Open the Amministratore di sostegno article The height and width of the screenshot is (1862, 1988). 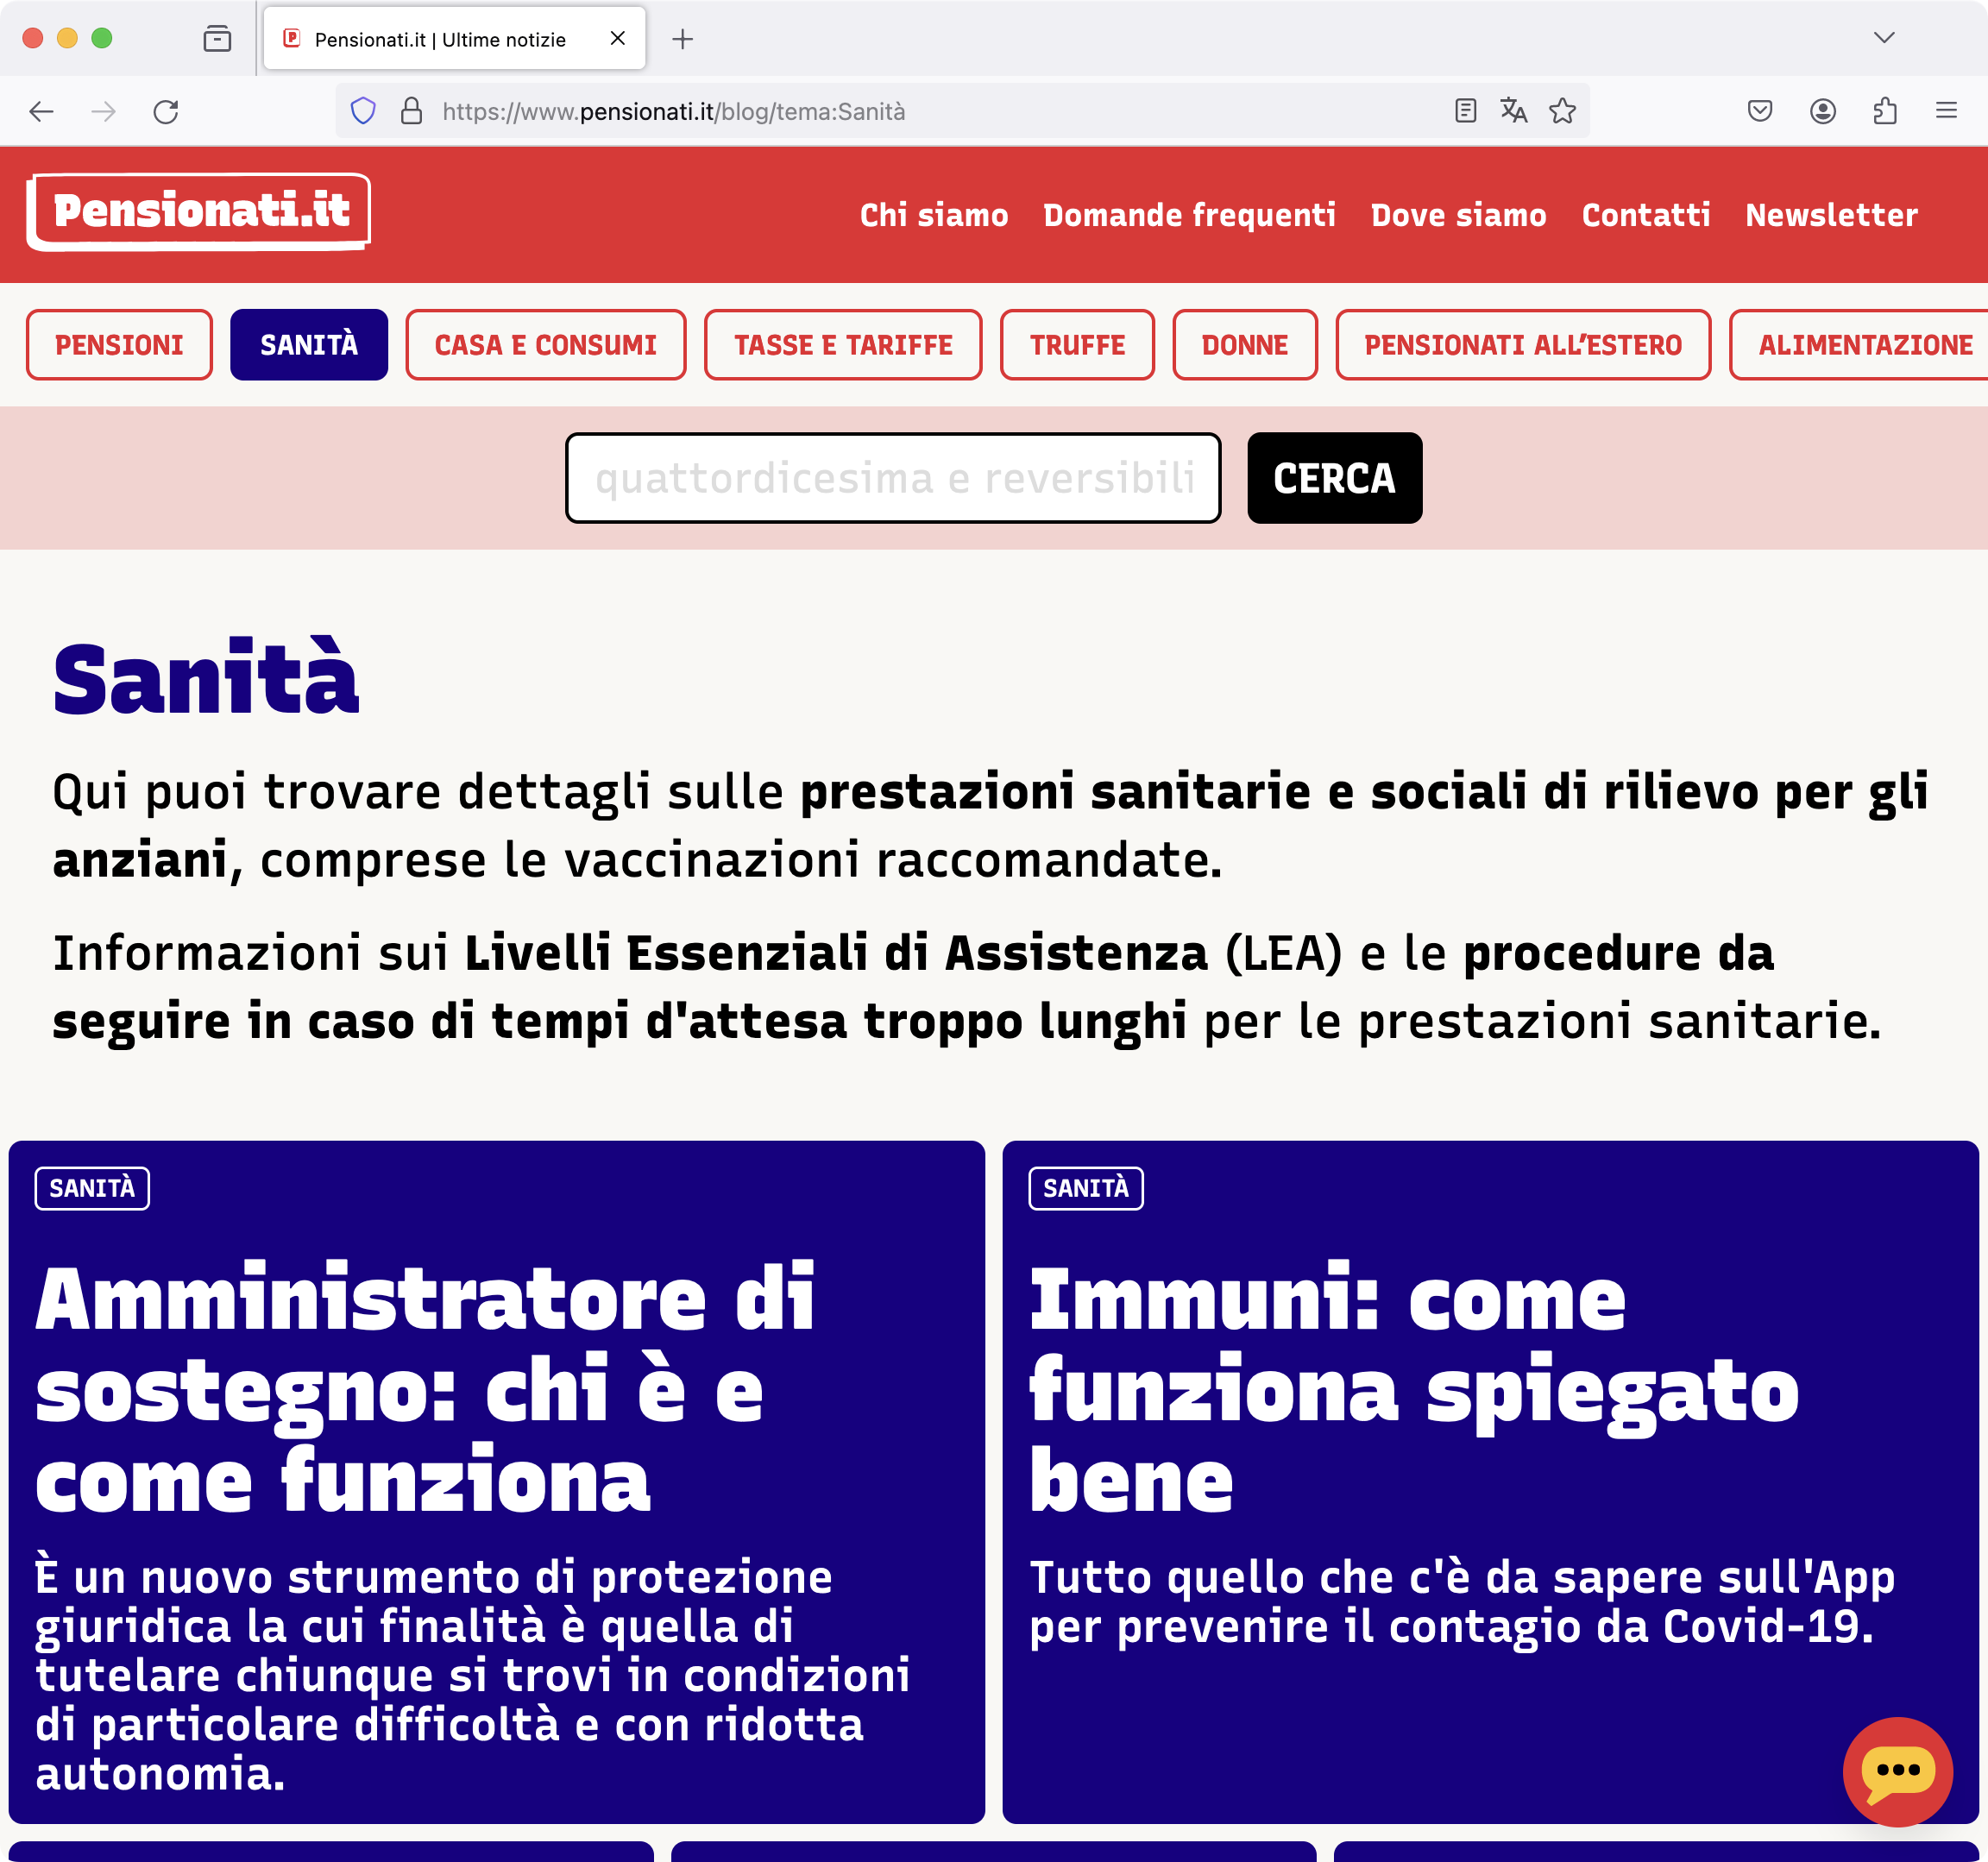click(425, 1388)
